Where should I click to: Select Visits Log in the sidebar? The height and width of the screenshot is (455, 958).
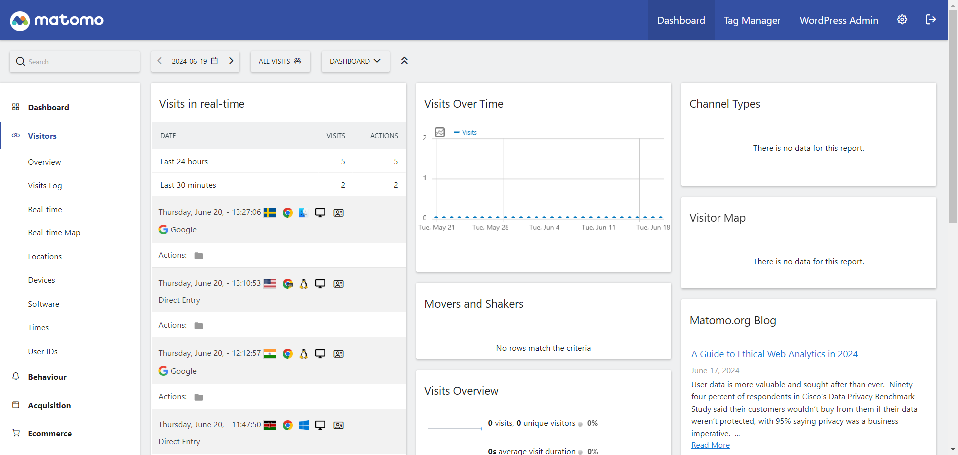pyautogui.click(x=45, y=185)
